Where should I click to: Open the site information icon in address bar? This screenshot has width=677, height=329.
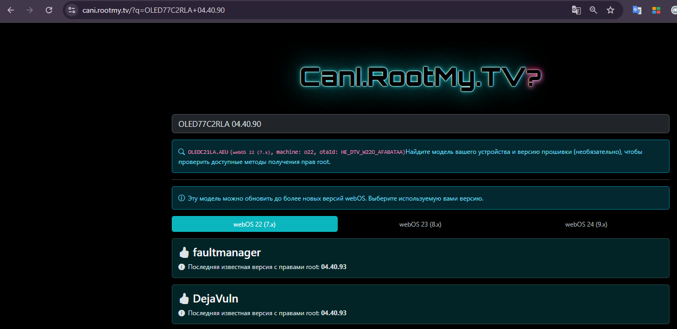tap(72, 10)
